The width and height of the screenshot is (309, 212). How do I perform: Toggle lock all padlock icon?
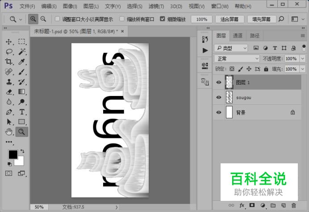click(x=266, y=69)
